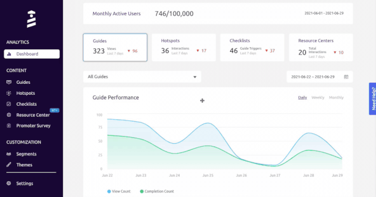
Task: Click the Settings gear icon
Action: click(9, 183)
